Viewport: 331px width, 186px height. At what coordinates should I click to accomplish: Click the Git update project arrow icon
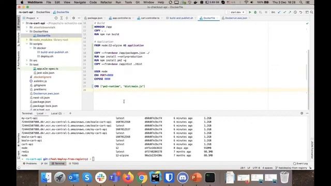(x=279, y=12)
